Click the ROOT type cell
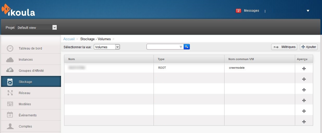Viewport: 322px width, 133px height. point(189,68)
